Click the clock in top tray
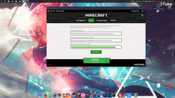The image size is (175, 98). pos(168,1)
